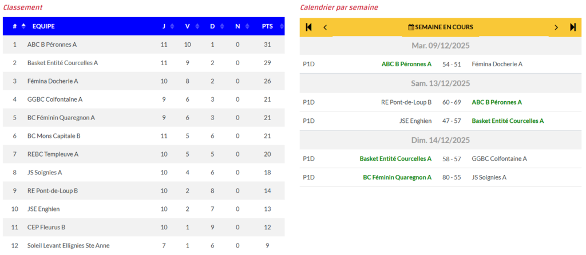Click the calendar icon beside Semaine en cours
The height and width of the screenshot is (255, 586).
coord(411,27)
